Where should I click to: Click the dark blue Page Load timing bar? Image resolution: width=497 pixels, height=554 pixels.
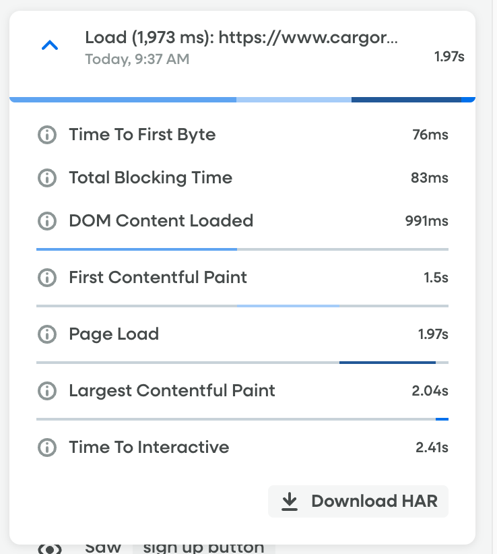point(387,363)
